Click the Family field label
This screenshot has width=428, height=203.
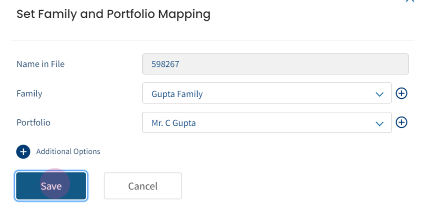[x=30, y=94]
